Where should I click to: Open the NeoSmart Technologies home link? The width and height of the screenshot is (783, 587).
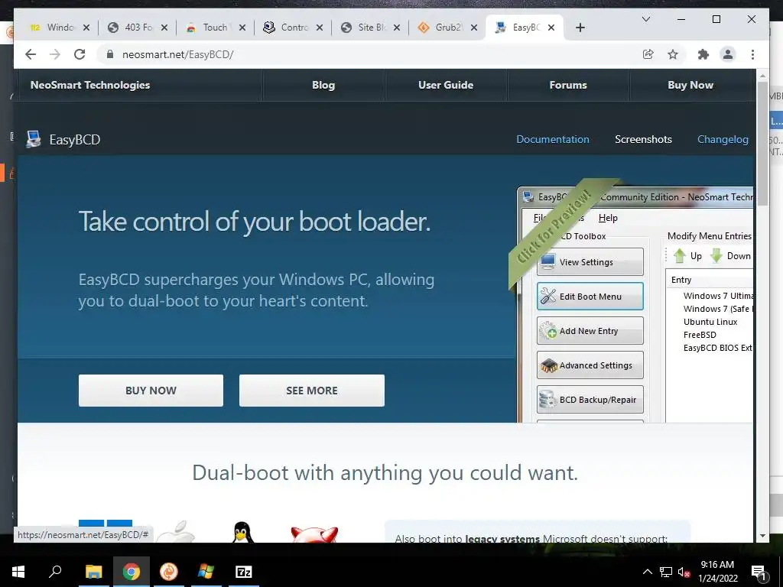point(90,85)
